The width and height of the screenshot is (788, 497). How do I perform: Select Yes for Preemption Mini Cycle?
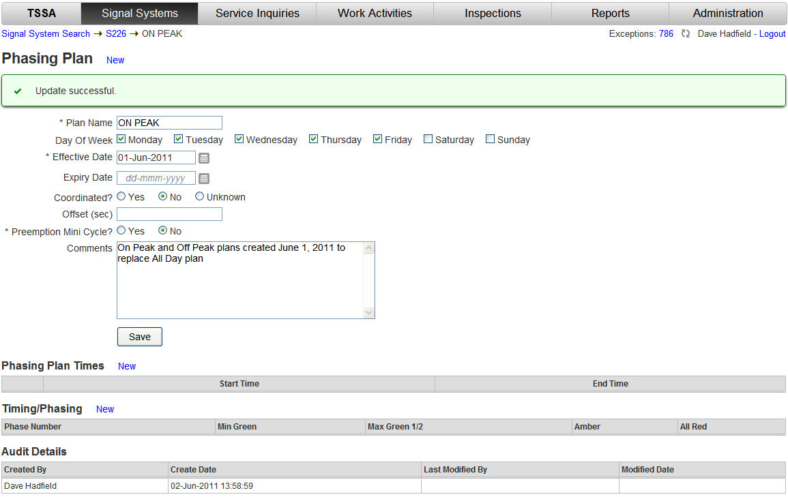coord(121,230)
